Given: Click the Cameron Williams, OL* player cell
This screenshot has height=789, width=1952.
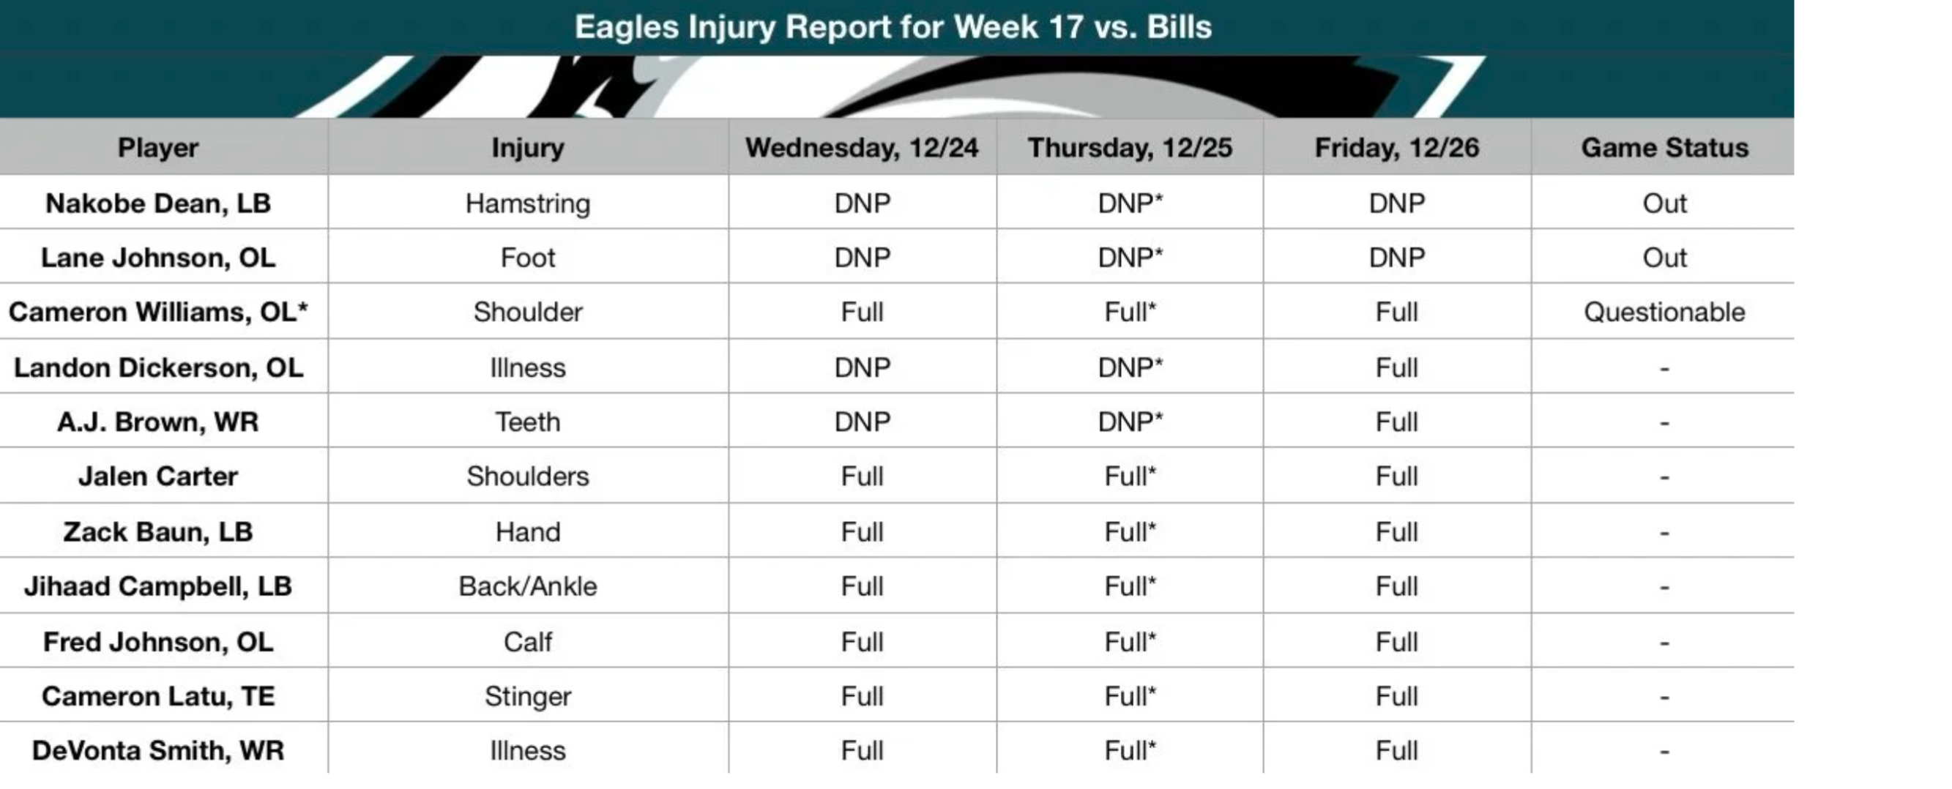Looking at the screenshot, I should (157, 312).
